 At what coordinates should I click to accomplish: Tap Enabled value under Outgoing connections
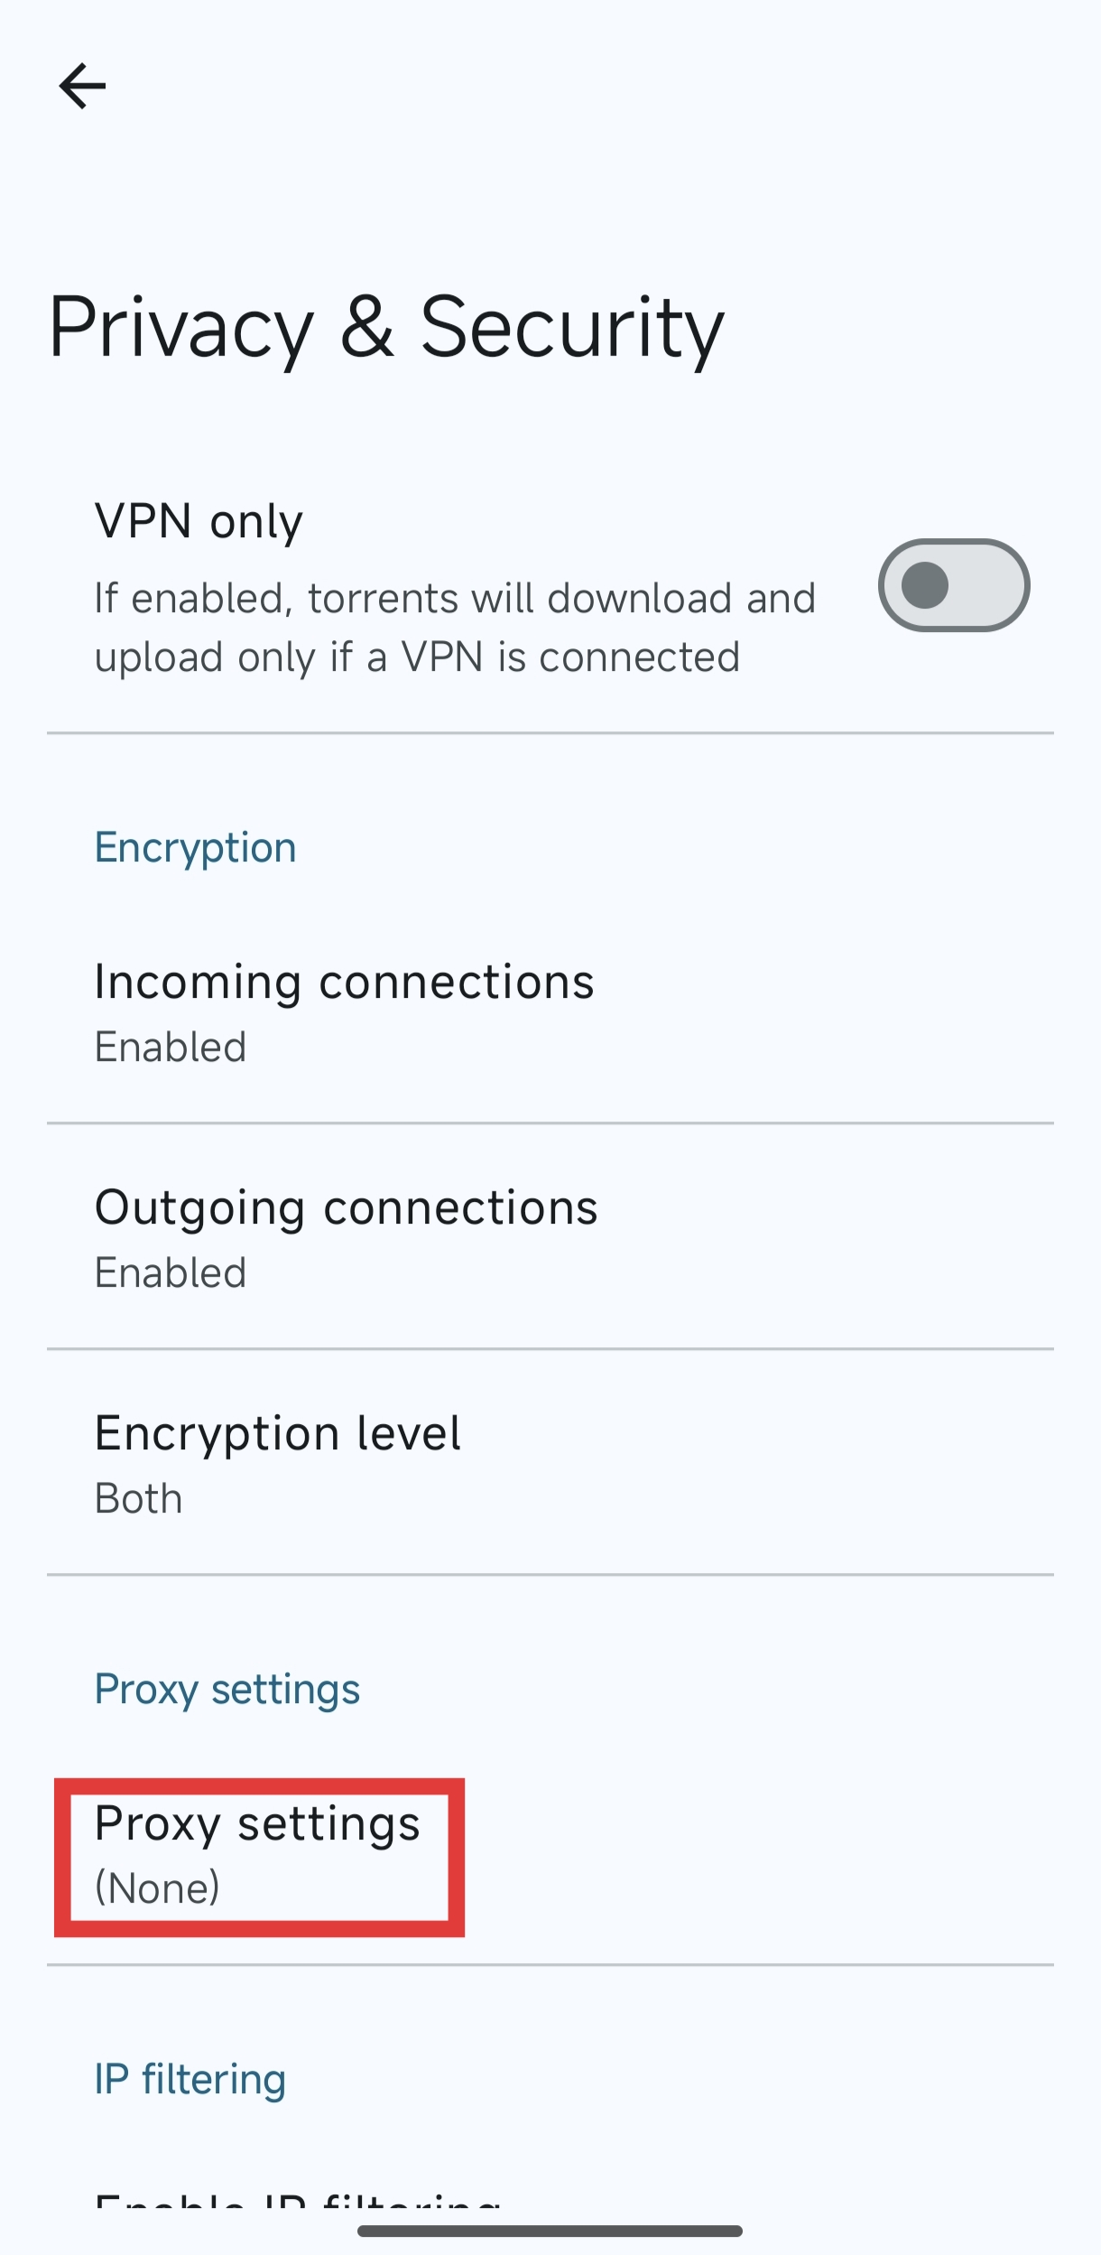pos(171,1273)
